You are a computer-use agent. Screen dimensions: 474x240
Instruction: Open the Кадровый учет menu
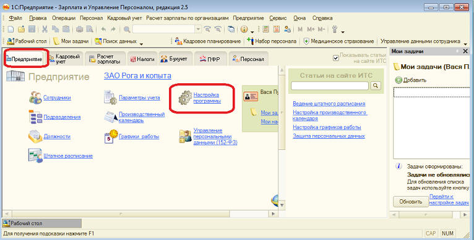coord(124,18)
